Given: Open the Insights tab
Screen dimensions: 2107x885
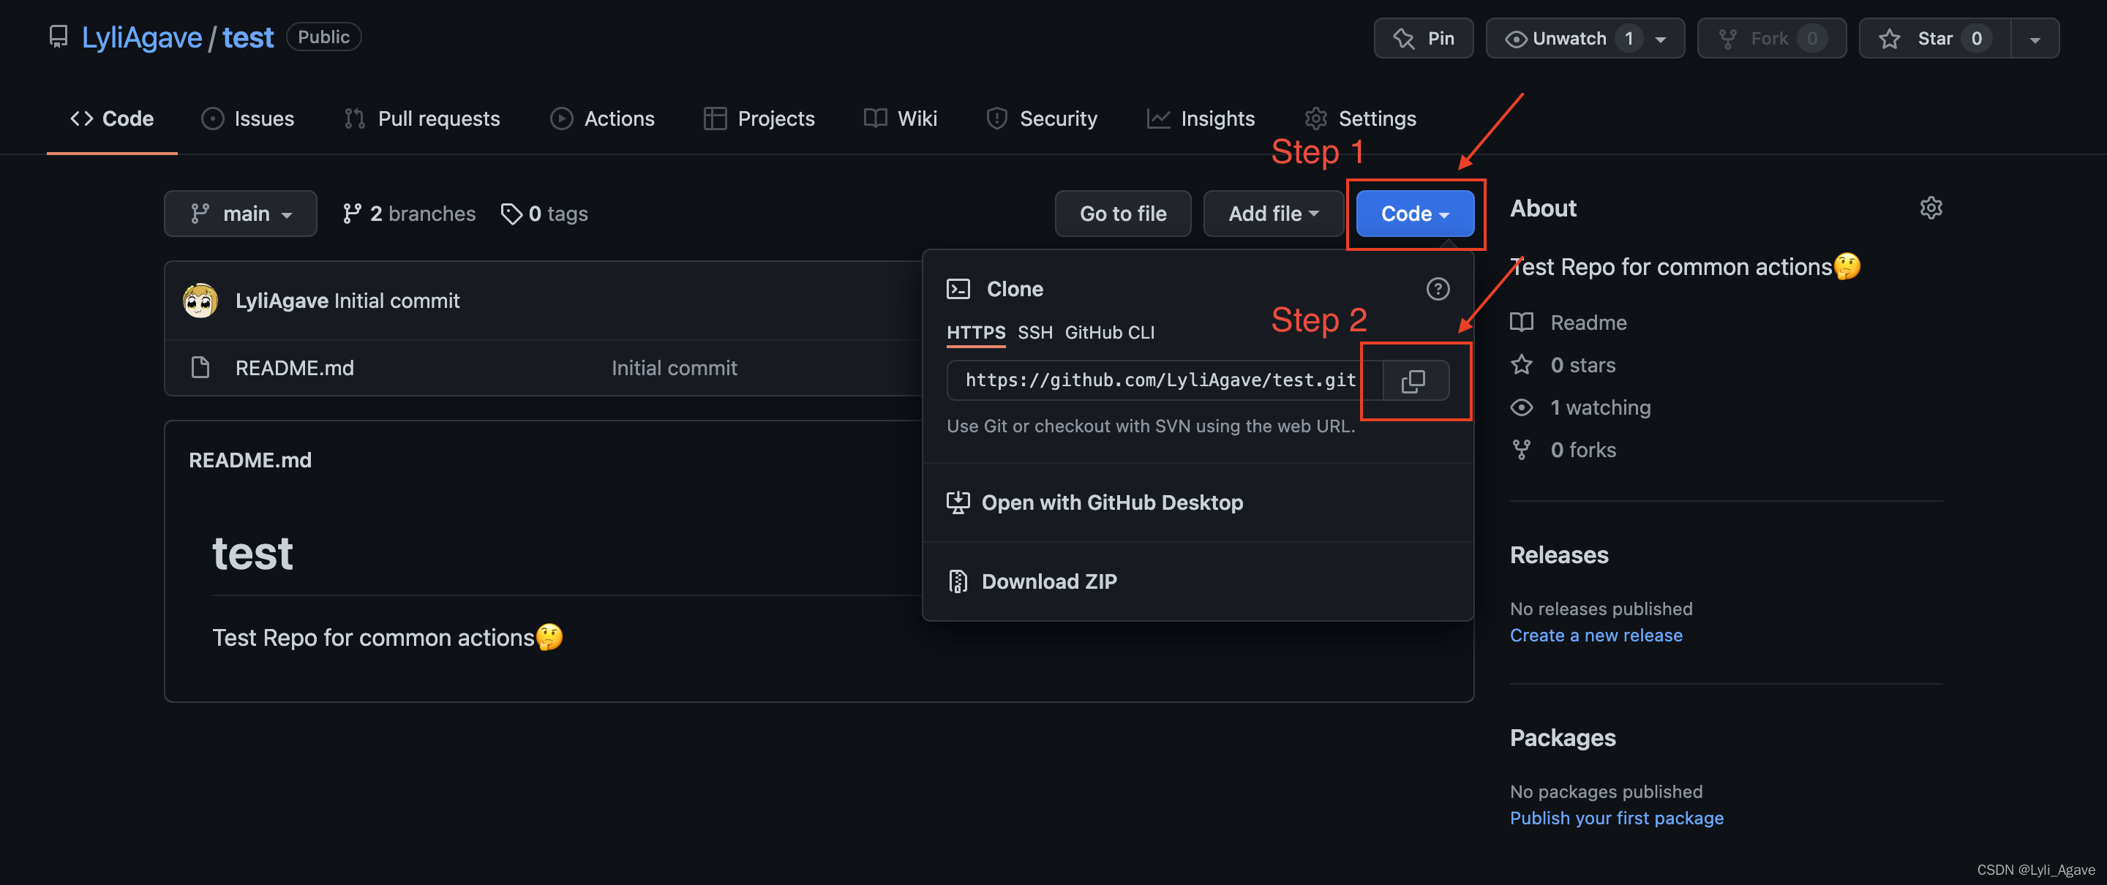Looking at the screenshot, I should (x=1201, y=118).
